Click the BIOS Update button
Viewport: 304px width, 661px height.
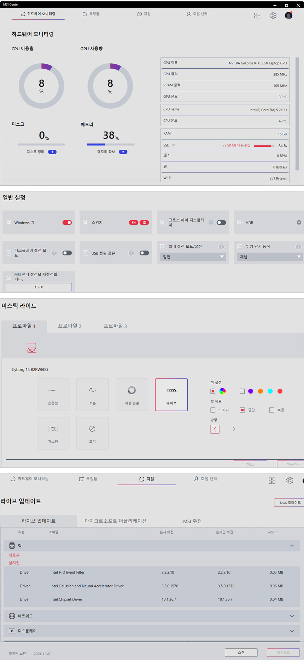tap(290, 502)
